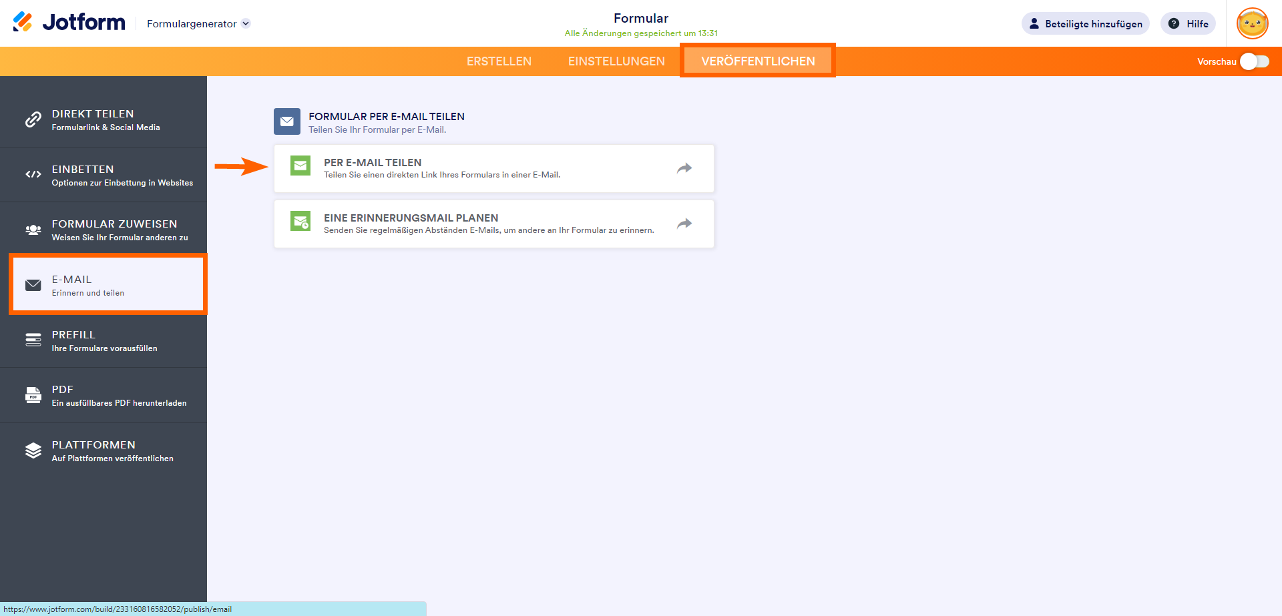Select Optionen zur Einbettung in Websites text
Image resolution: width=1282 pixels, height=616 pixels.
[122, 183]
